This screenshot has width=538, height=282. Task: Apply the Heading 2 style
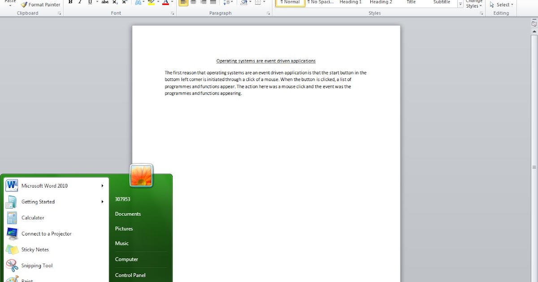[381, 2]
